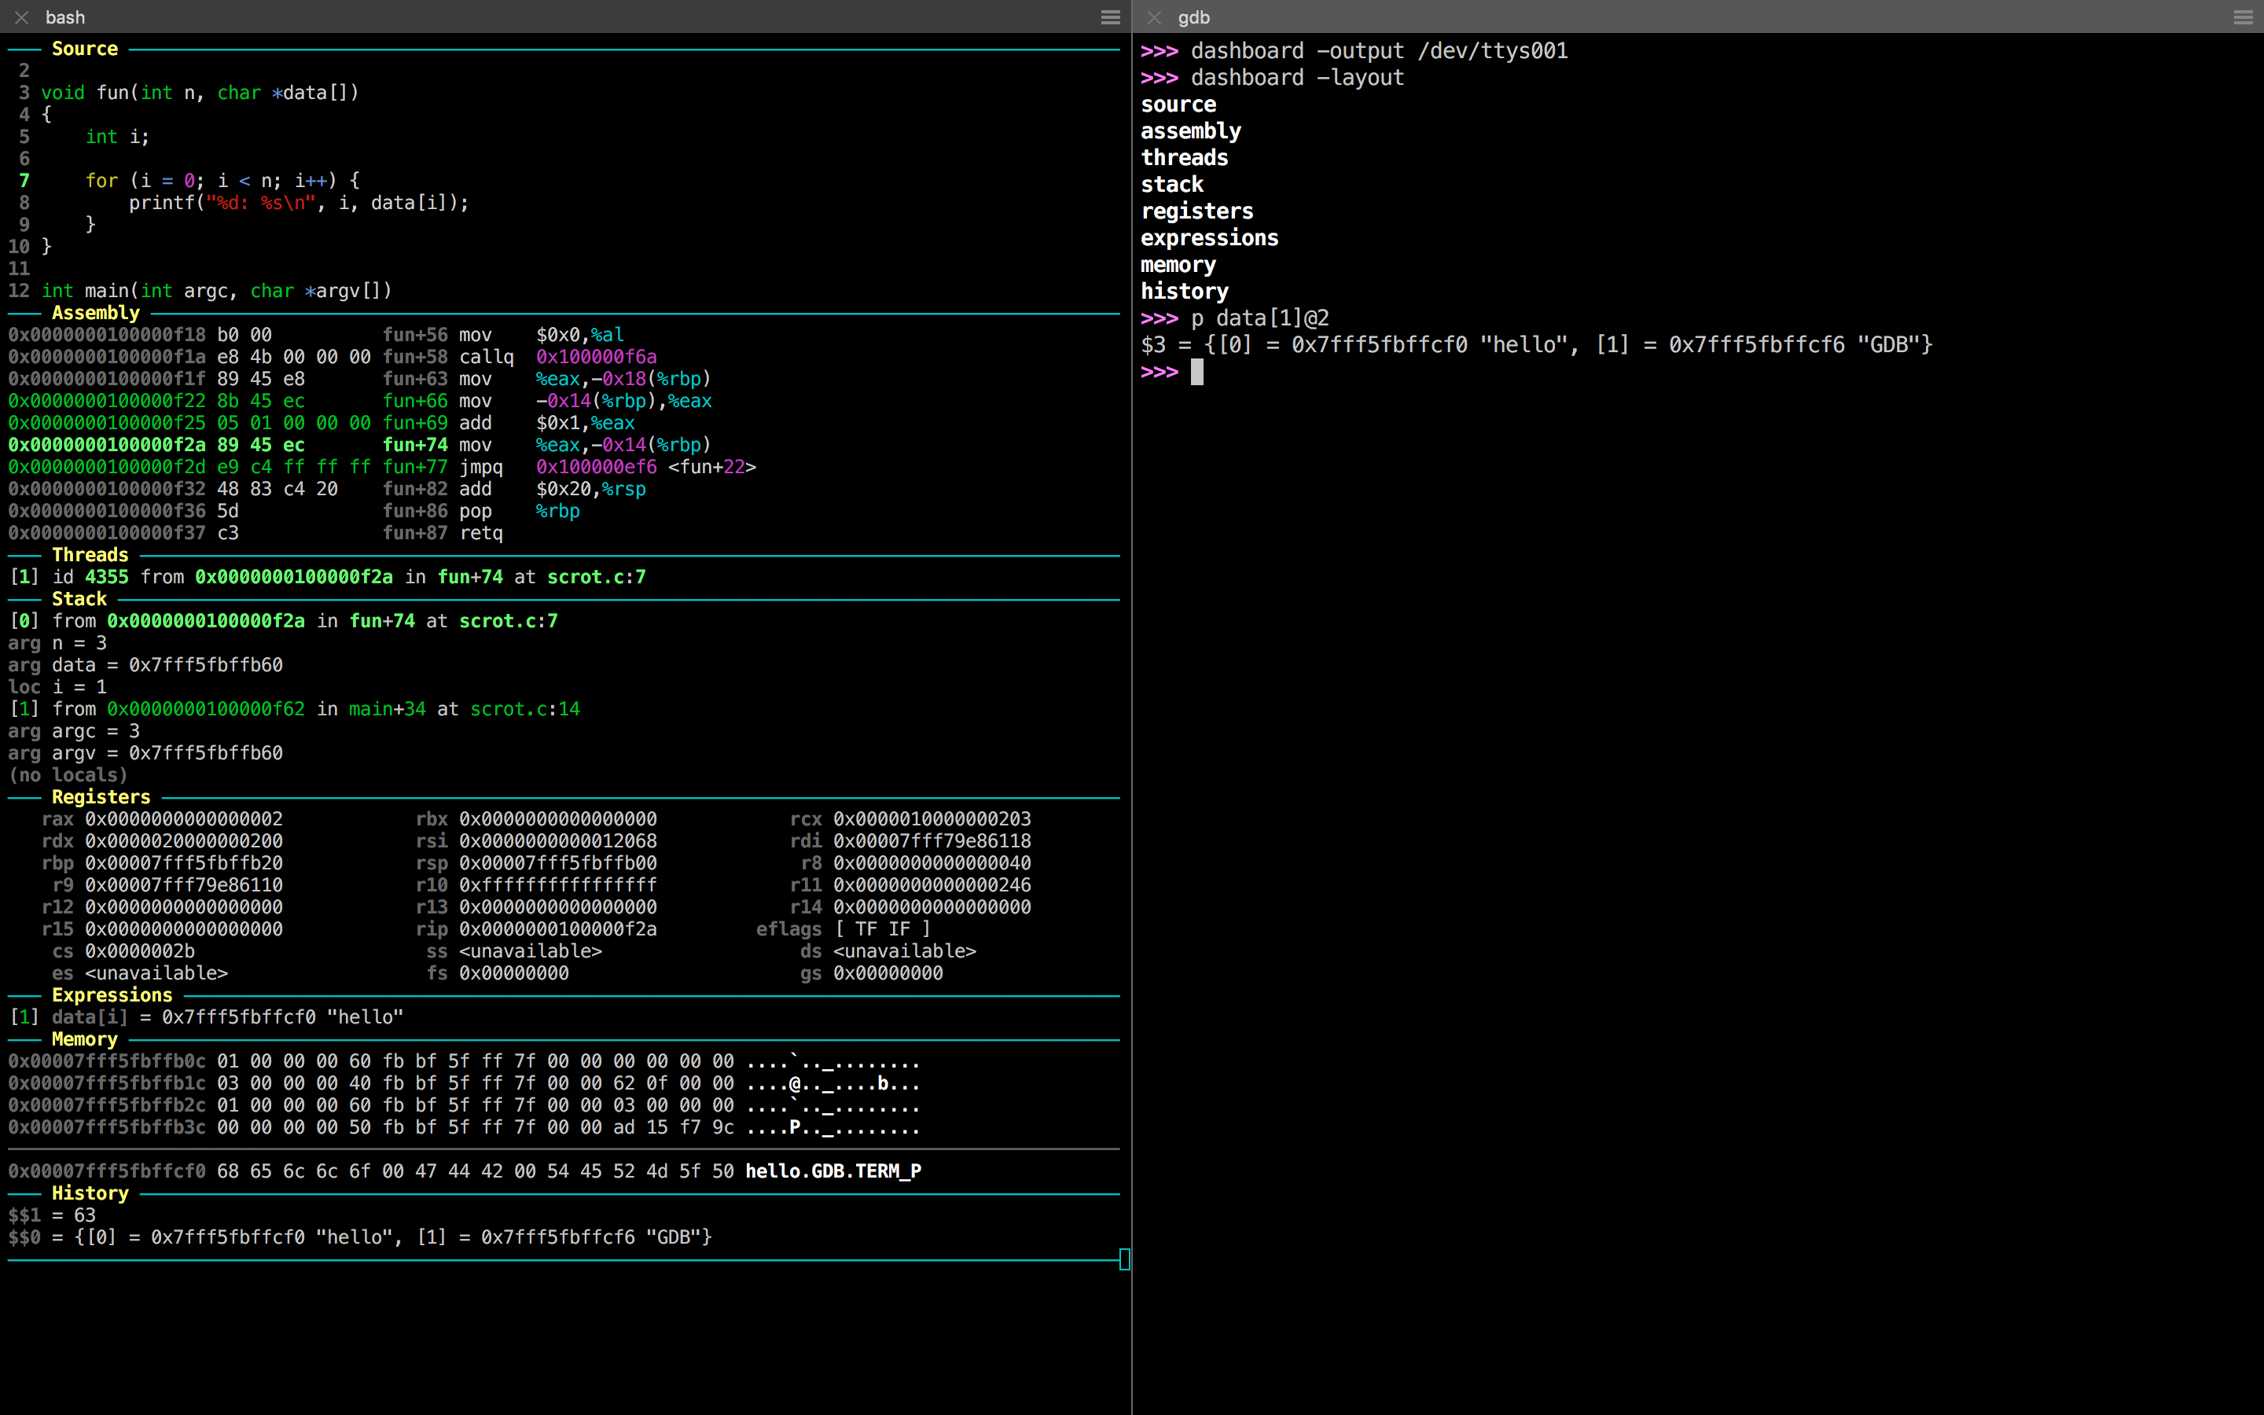This screenshot has width=2264, height=1415.
Task: Click the gdb tab title
Action: tap(1193, 17)
